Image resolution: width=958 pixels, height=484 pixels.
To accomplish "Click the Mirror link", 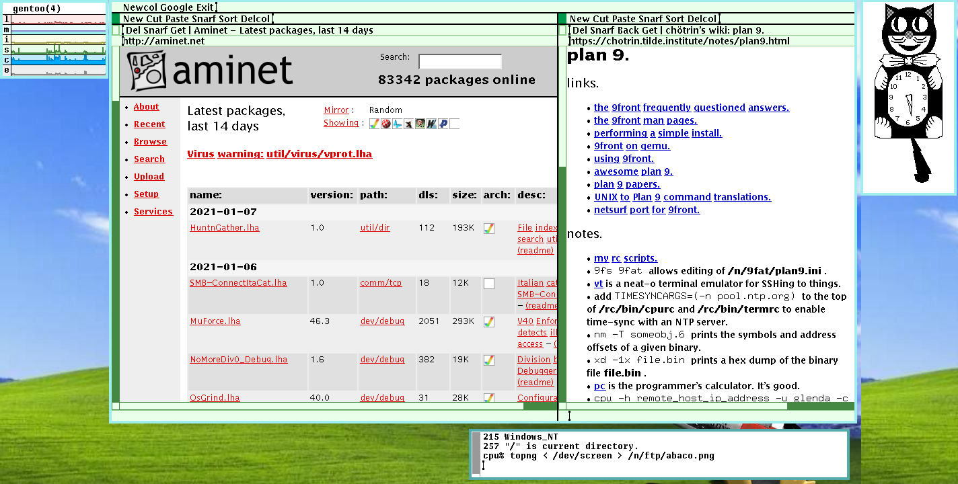I will point(336,110).
